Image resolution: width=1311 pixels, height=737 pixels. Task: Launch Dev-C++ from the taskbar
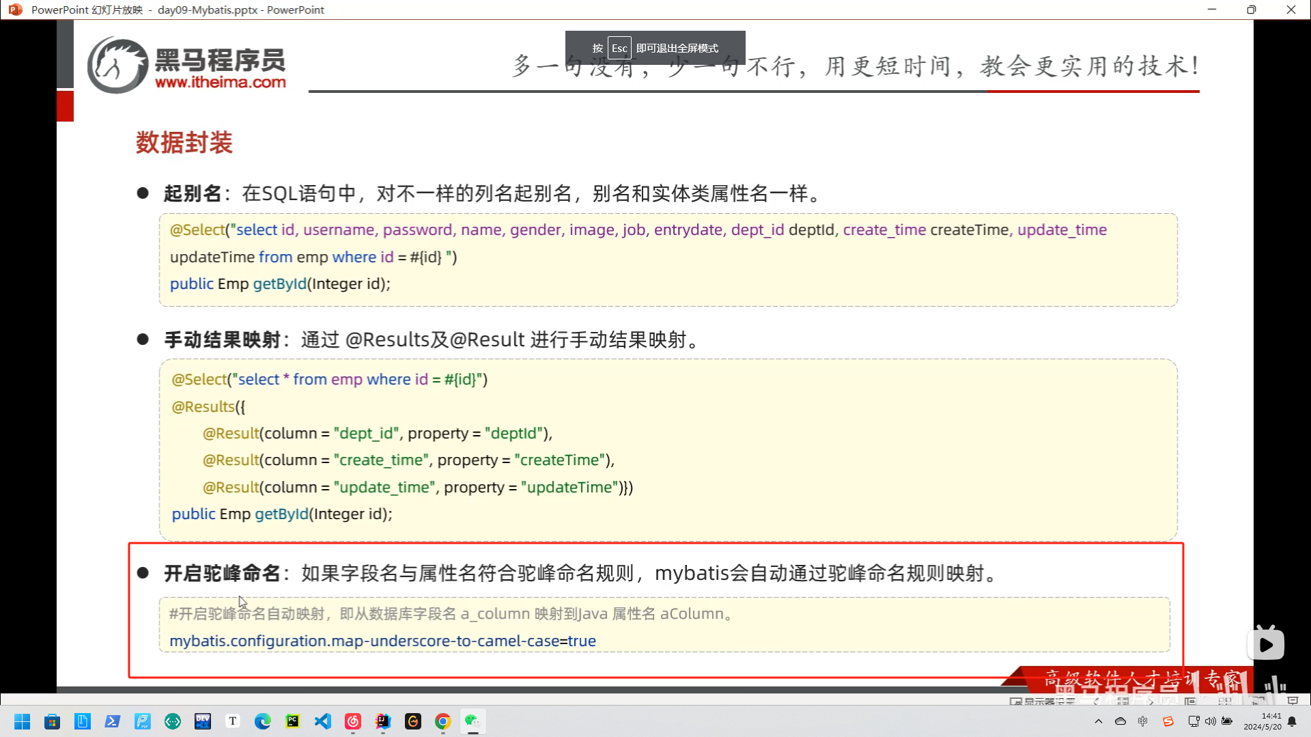tap(202, 721)
